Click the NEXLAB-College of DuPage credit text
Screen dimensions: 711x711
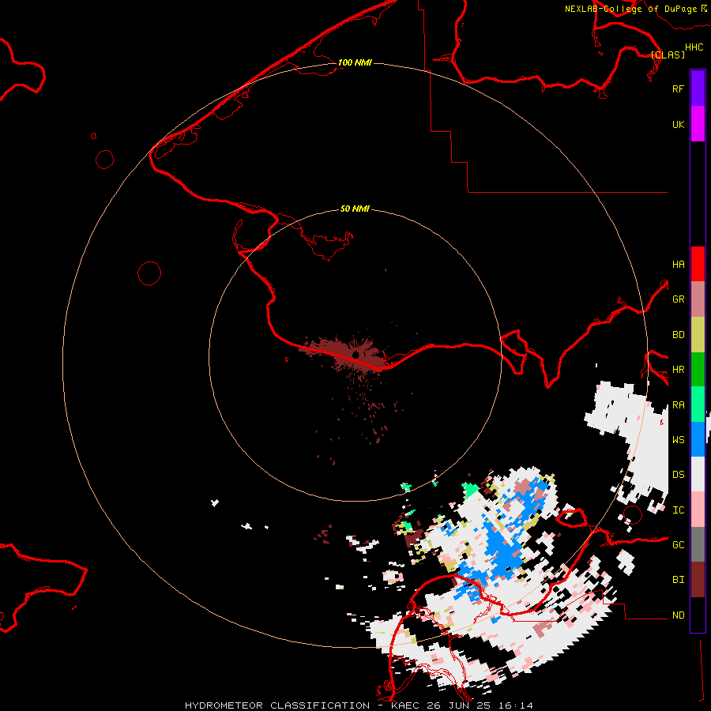point(630,9)
